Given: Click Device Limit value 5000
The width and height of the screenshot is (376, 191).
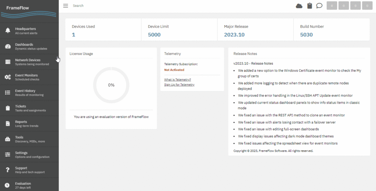Looking at the screenshot, I should tap(154, 35).
